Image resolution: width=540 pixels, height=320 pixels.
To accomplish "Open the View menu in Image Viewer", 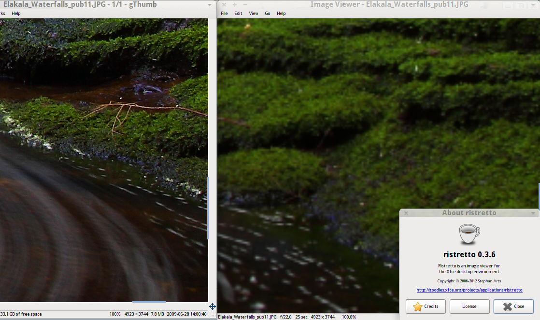I will (x=254, y=14).
